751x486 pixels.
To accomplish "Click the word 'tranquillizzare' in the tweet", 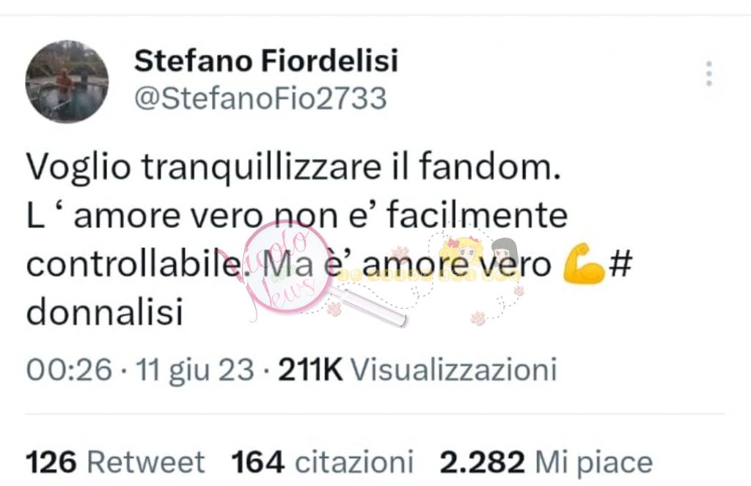I will (x=261, y=167).
